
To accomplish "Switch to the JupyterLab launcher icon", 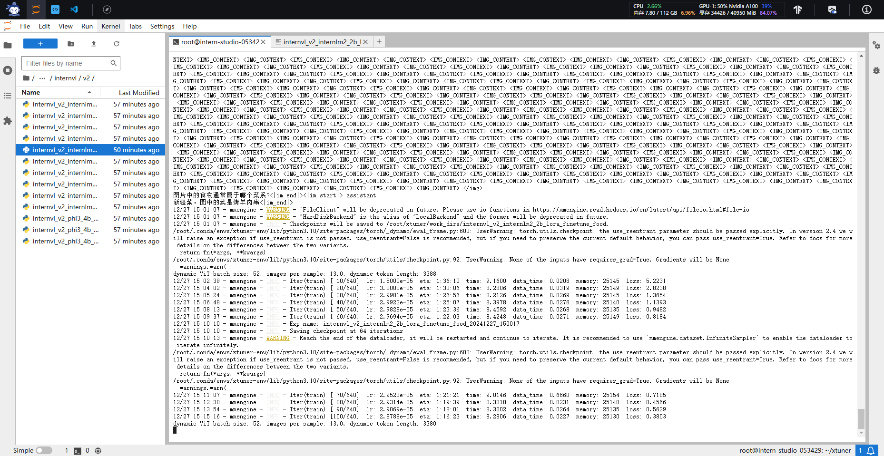I will (x=36, y=10).
